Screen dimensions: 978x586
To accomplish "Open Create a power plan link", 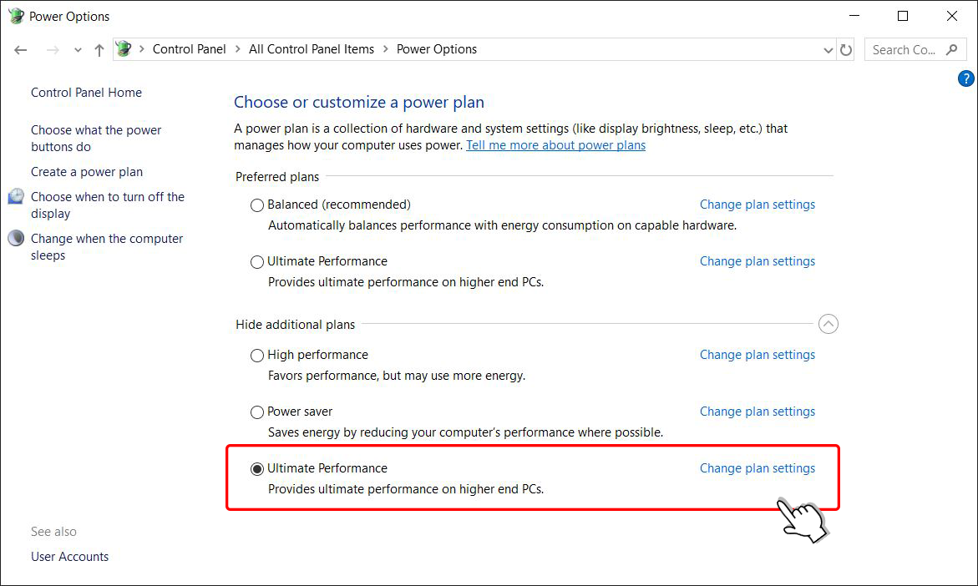I will [87, 171].
